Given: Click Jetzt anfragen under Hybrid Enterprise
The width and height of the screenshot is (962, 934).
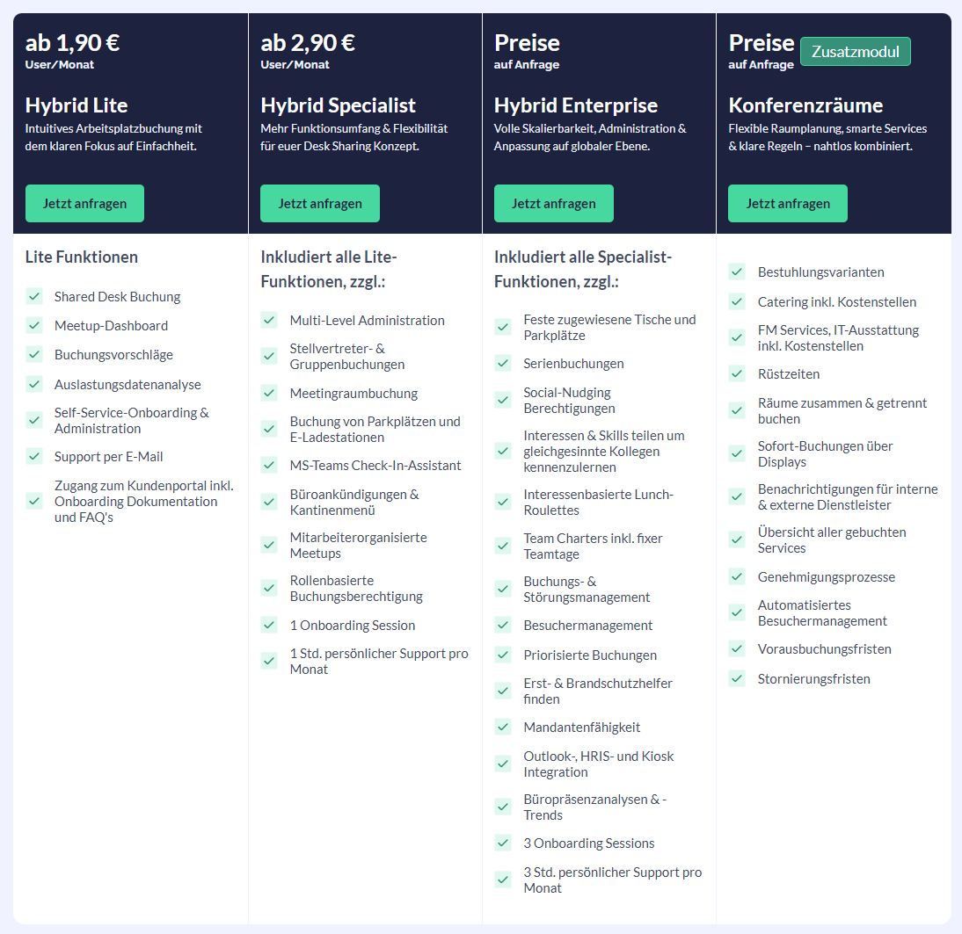Looking at the screenshot, I should click(x=553, y=204).
